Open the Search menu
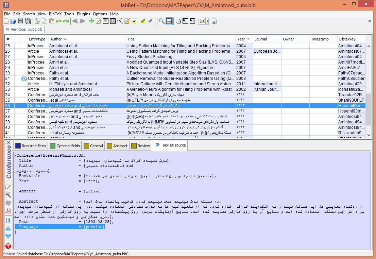Image resolution: width=376 pixels, height=259 pixels. coord(29,14)
